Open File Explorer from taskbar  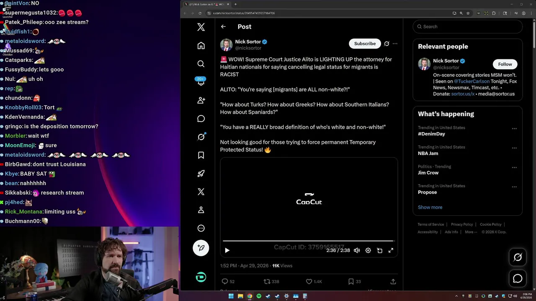pos(240,296)
